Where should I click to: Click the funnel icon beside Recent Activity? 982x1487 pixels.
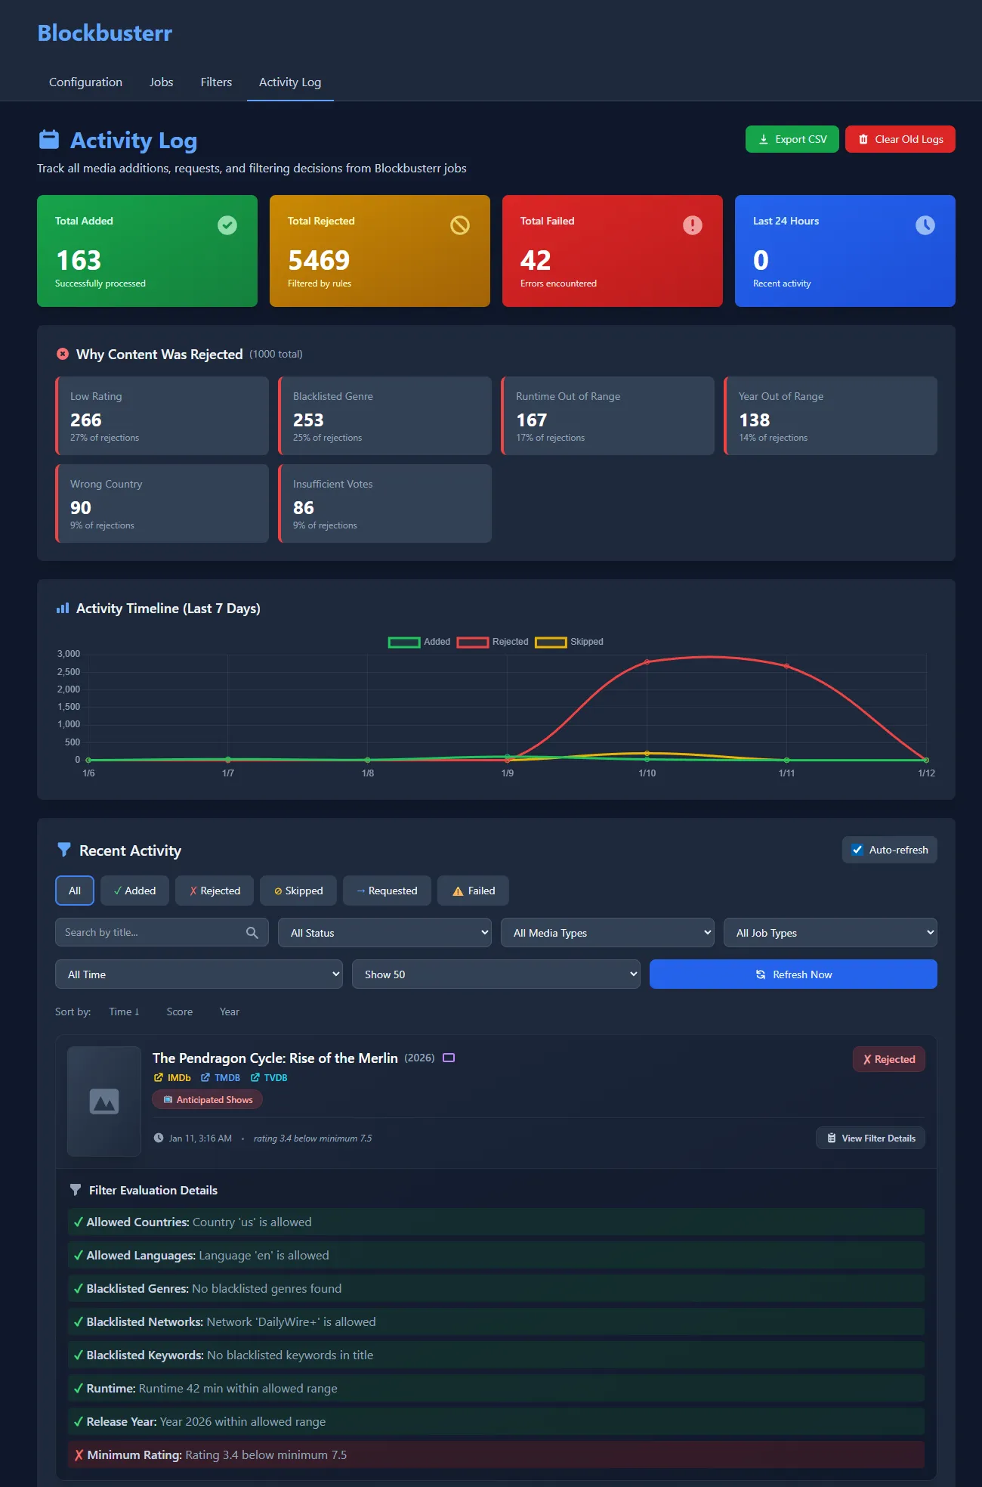click(x=64, y=850)
